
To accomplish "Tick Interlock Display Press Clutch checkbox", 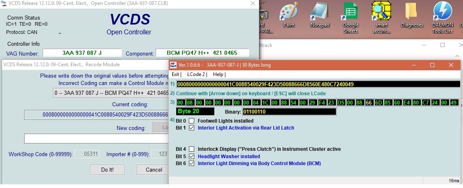I will 191,149.
